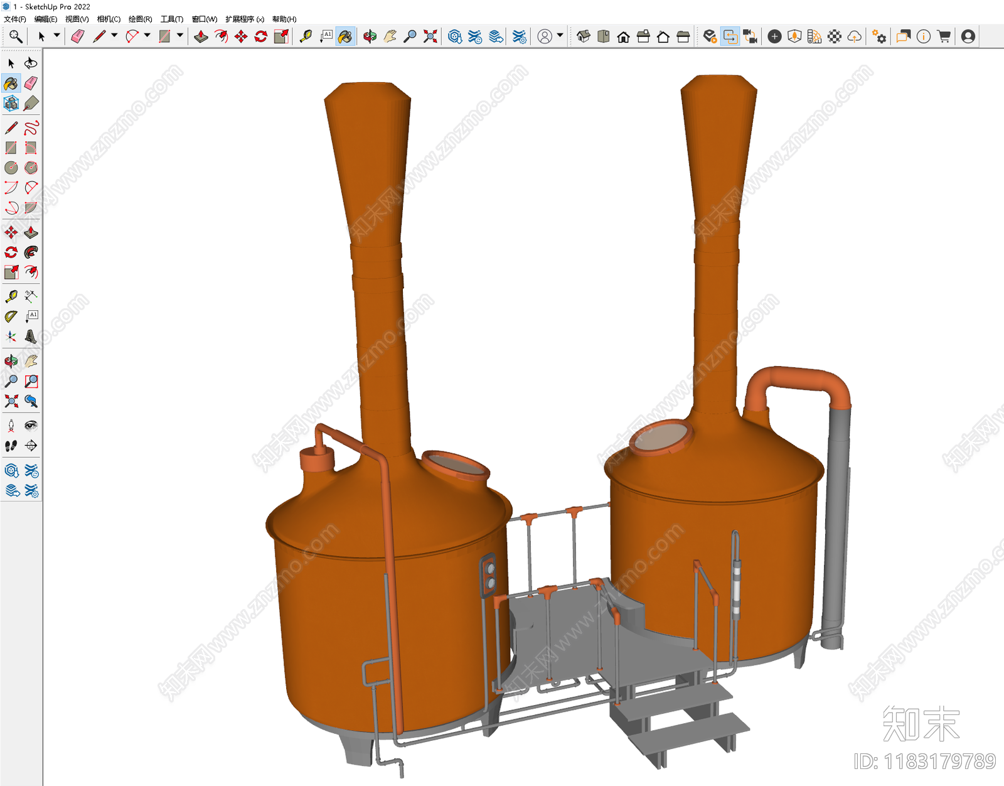
Task: Select the Zoom Window tool
Action: point(31,381)
